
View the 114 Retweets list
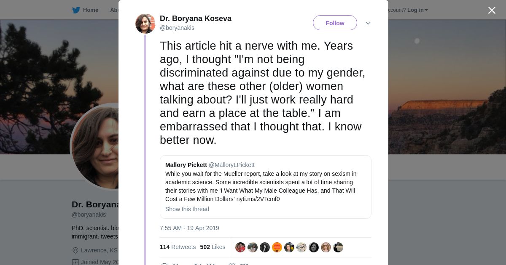(178, 247)
